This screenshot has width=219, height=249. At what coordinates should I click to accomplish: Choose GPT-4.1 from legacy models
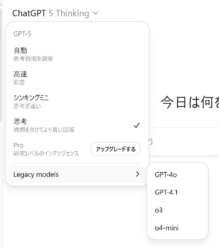(x=177, y=192)
